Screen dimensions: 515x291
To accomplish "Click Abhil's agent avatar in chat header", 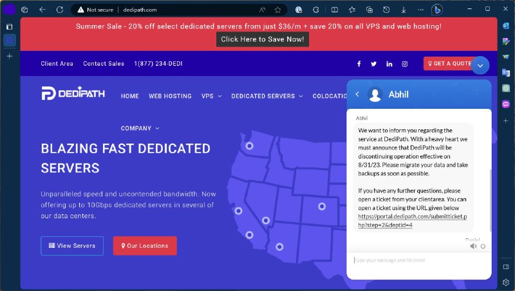I will tap(375, 95).
